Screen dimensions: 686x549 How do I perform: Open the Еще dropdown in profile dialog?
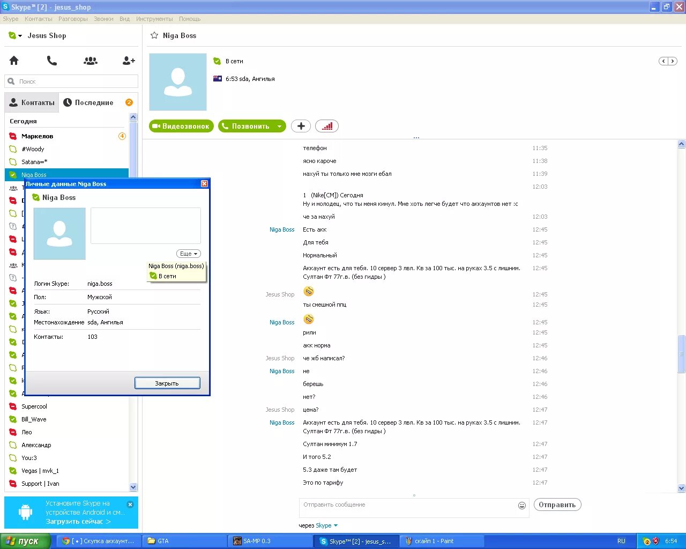coord(189,254)
